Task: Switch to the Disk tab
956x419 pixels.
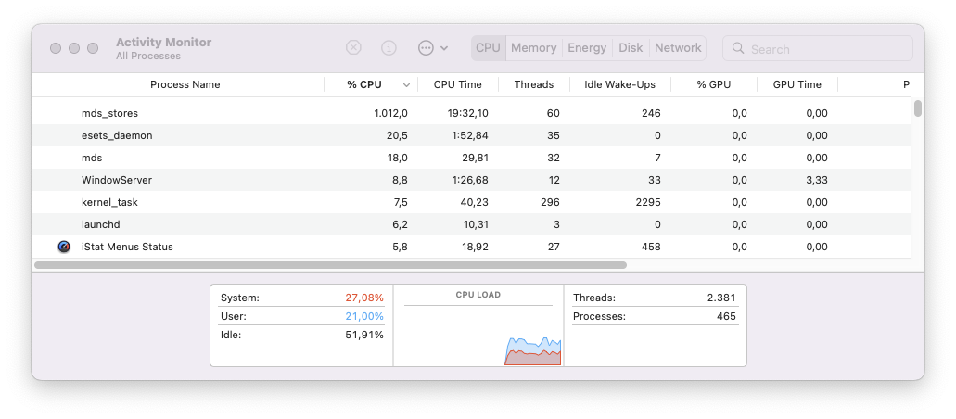Action: tap(631, 48)
